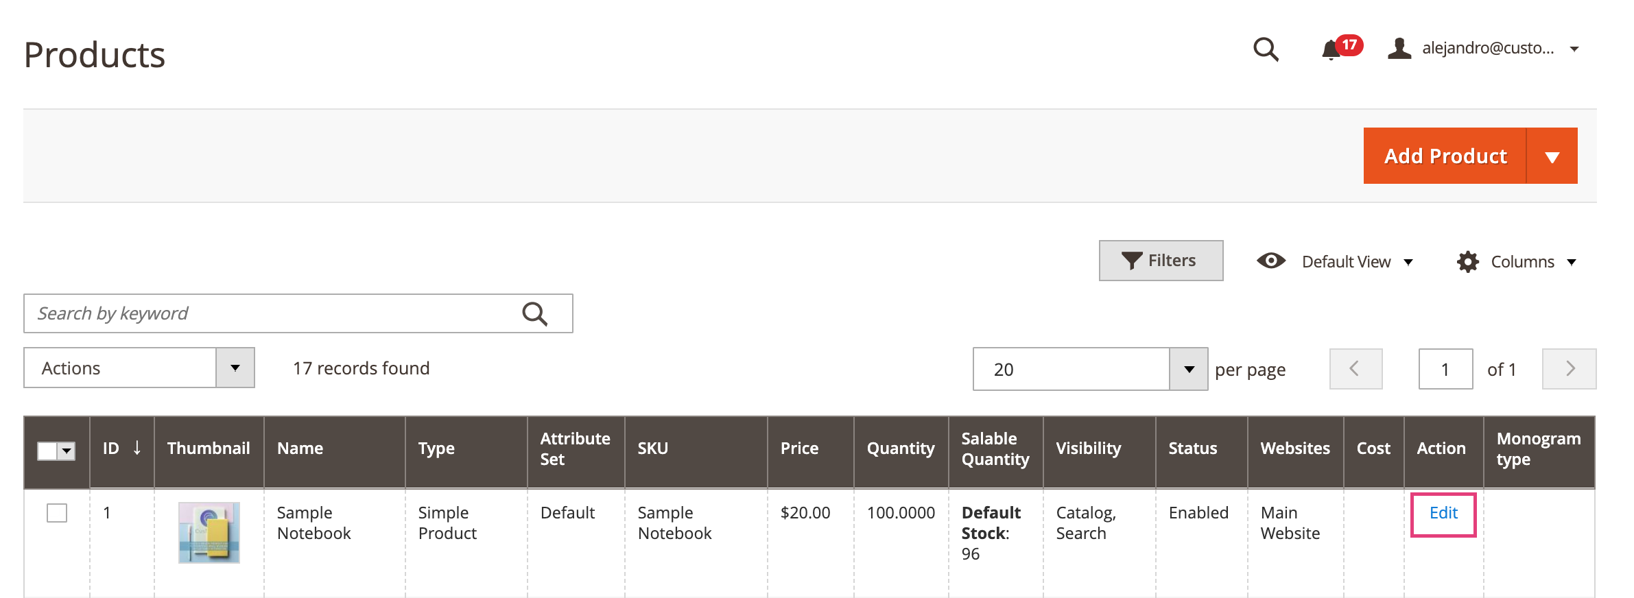Go to next page arrow
This screenshot has height=598, width=1634.
[1569, 369]
